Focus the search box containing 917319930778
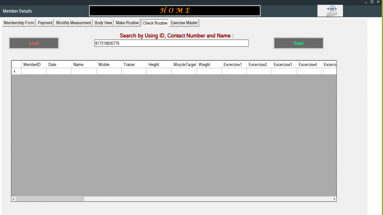The height and width of the screenshot is (215, 383). coord(171,43)
